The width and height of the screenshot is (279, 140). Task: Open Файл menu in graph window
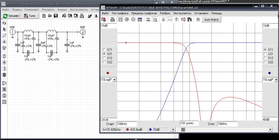point(105,13)
